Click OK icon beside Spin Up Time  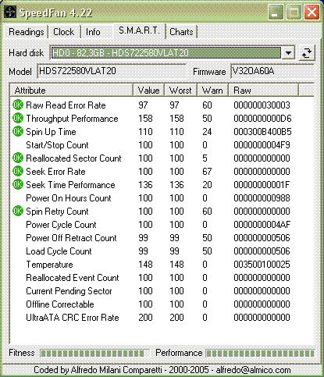point(18,132)
